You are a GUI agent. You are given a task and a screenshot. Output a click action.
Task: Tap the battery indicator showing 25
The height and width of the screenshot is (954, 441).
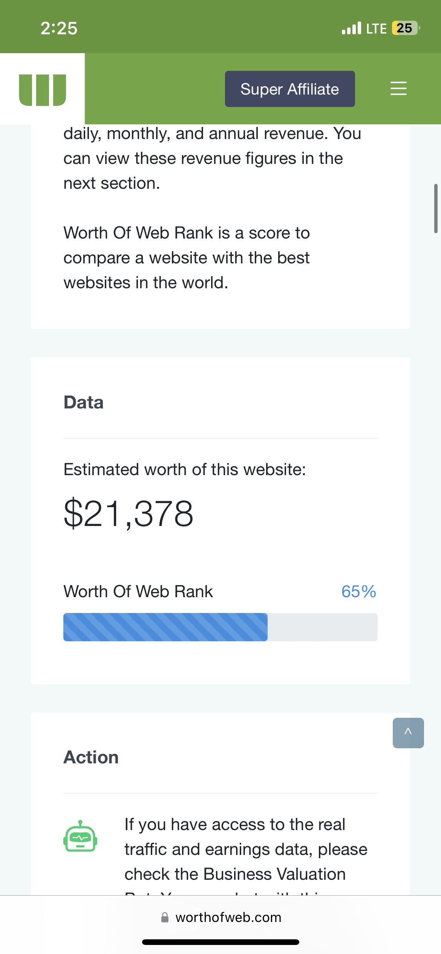[x=405, y=28]
